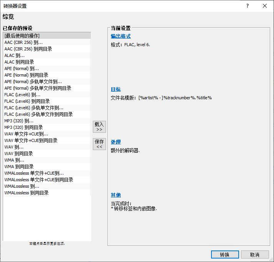Click the 额外的解码器 text
274x262 pixels.
(125, 150)
